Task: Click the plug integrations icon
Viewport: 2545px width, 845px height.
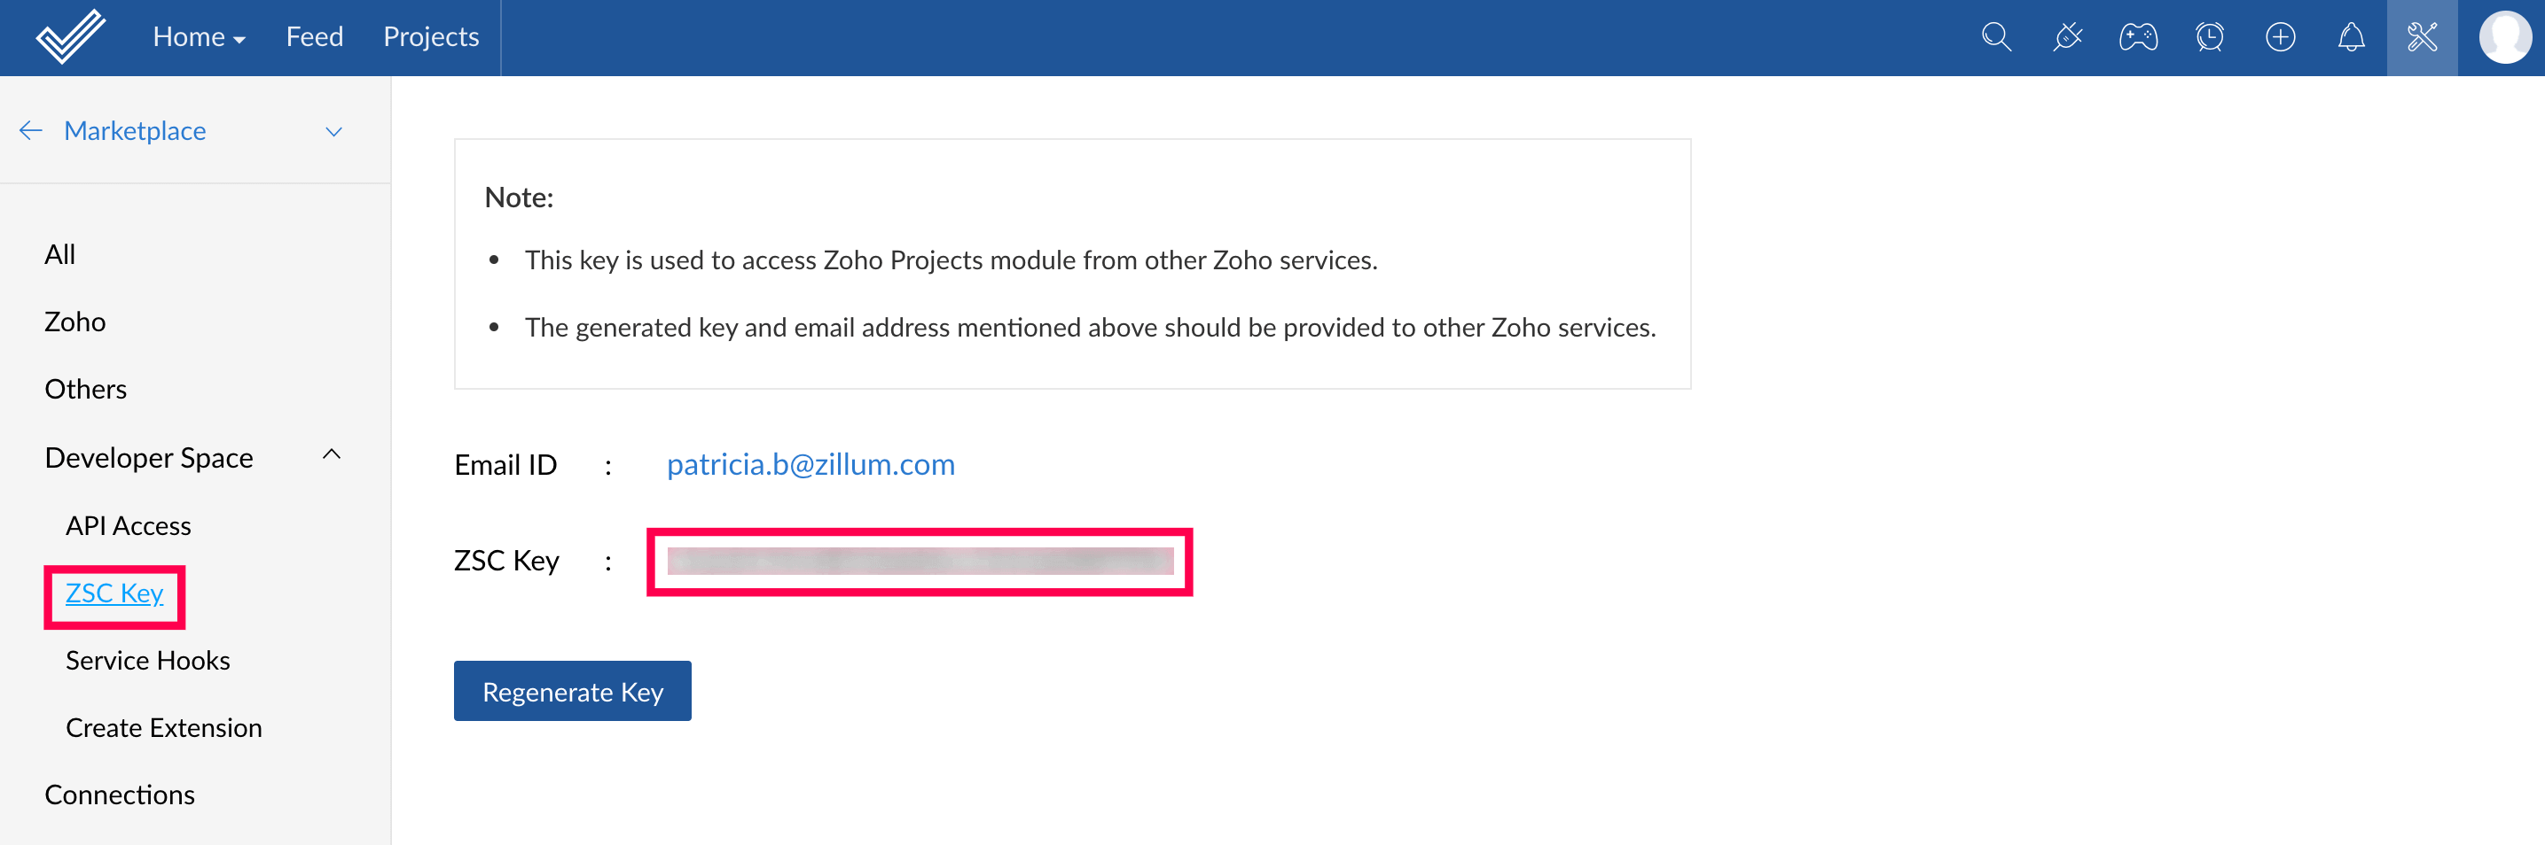Action: tap(2067, 37)
